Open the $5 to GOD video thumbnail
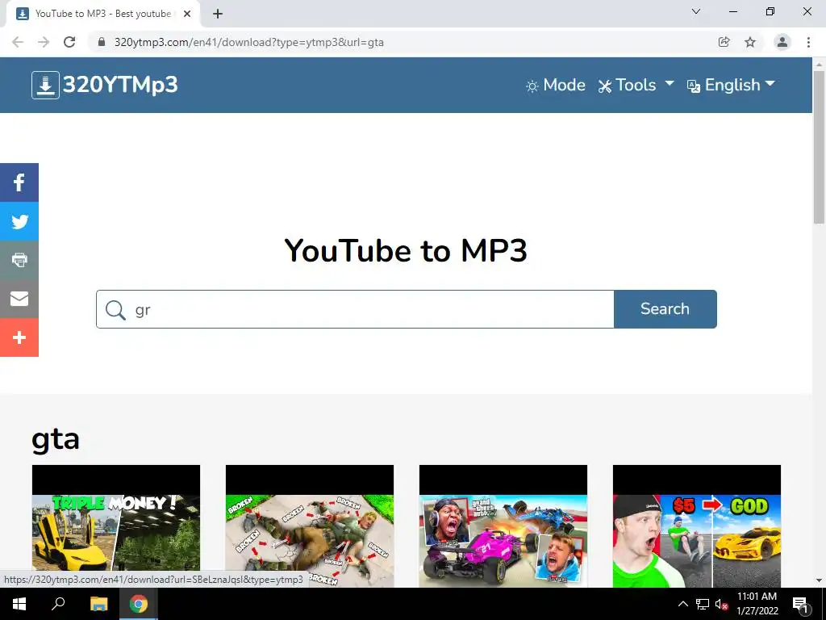The image size is (826, 620). tap(697, 526)
